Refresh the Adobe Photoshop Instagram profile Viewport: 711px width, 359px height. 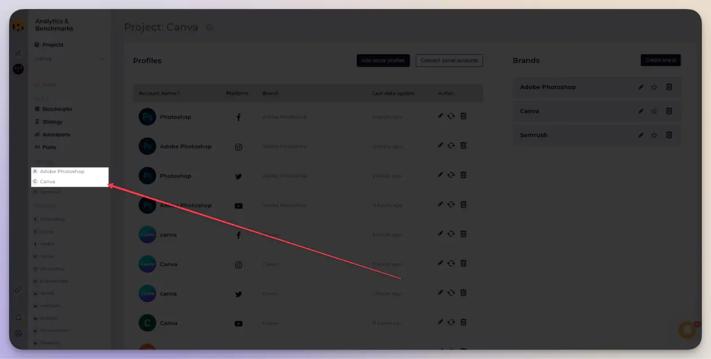tap(451, 145)
